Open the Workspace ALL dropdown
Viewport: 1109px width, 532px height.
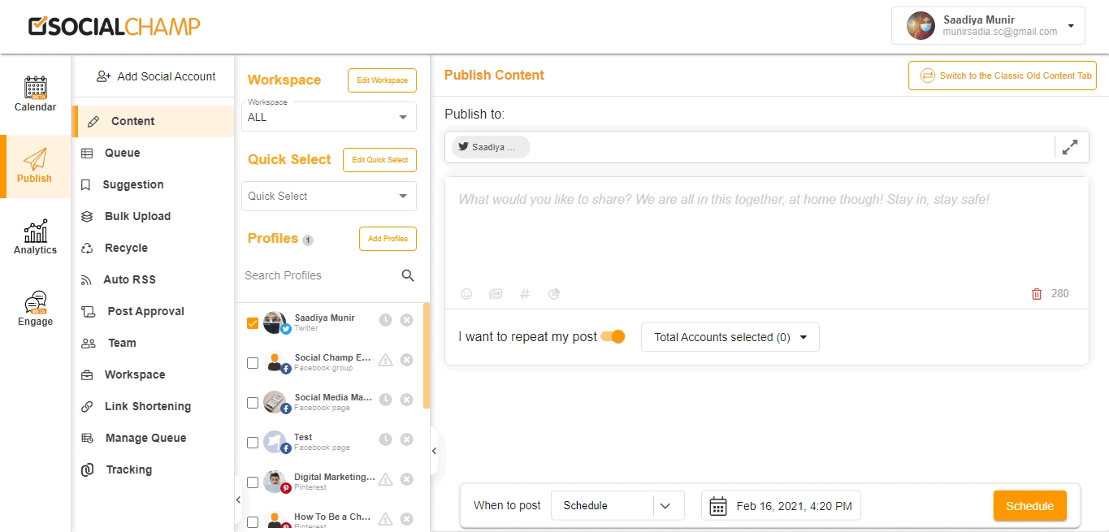pos(329,117)
